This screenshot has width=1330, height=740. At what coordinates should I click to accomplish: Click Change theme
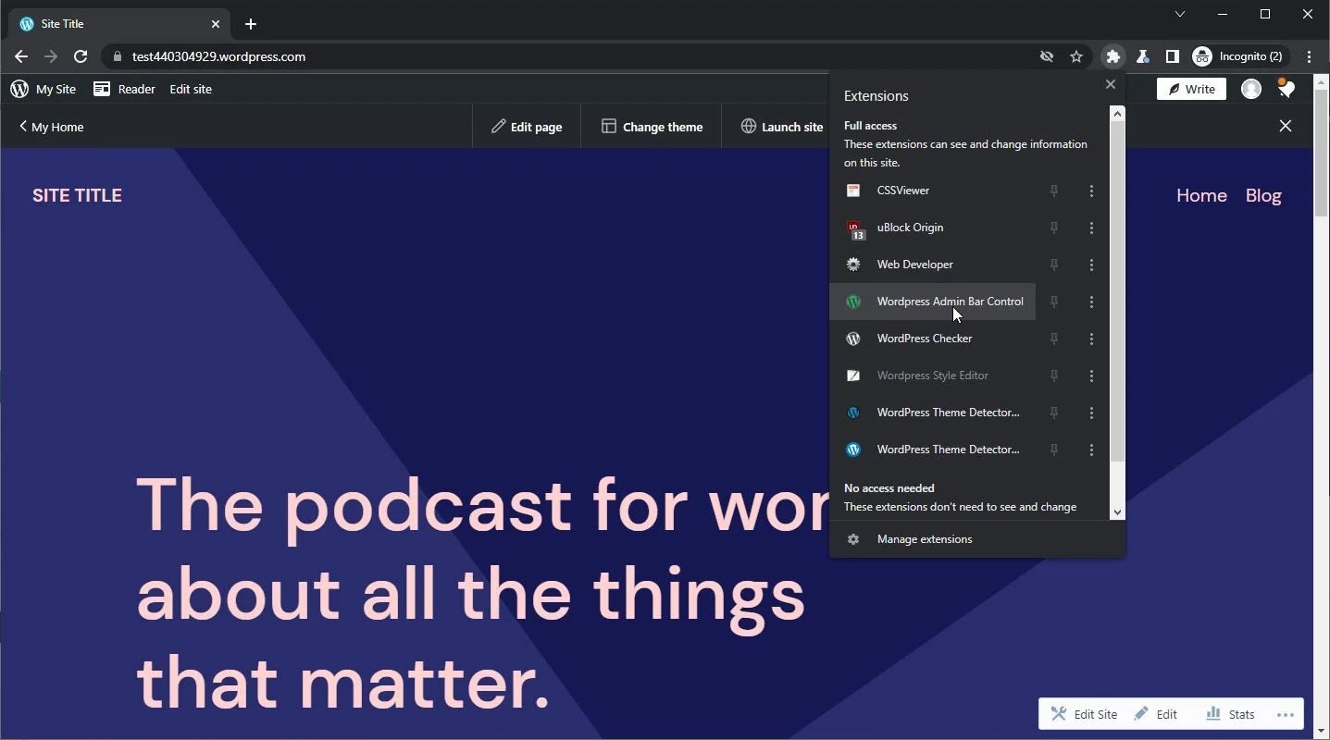coord(652,127)
